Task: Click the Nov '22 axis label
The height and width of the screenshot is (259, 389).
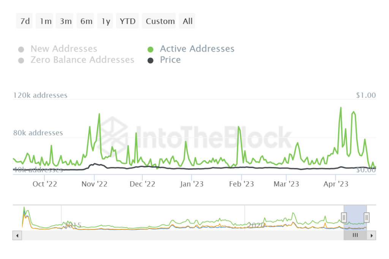Action: 95,184
